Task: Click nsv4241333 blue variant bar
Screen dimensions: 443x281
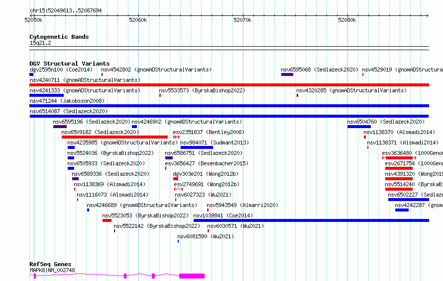Action: tap(46, 95)
